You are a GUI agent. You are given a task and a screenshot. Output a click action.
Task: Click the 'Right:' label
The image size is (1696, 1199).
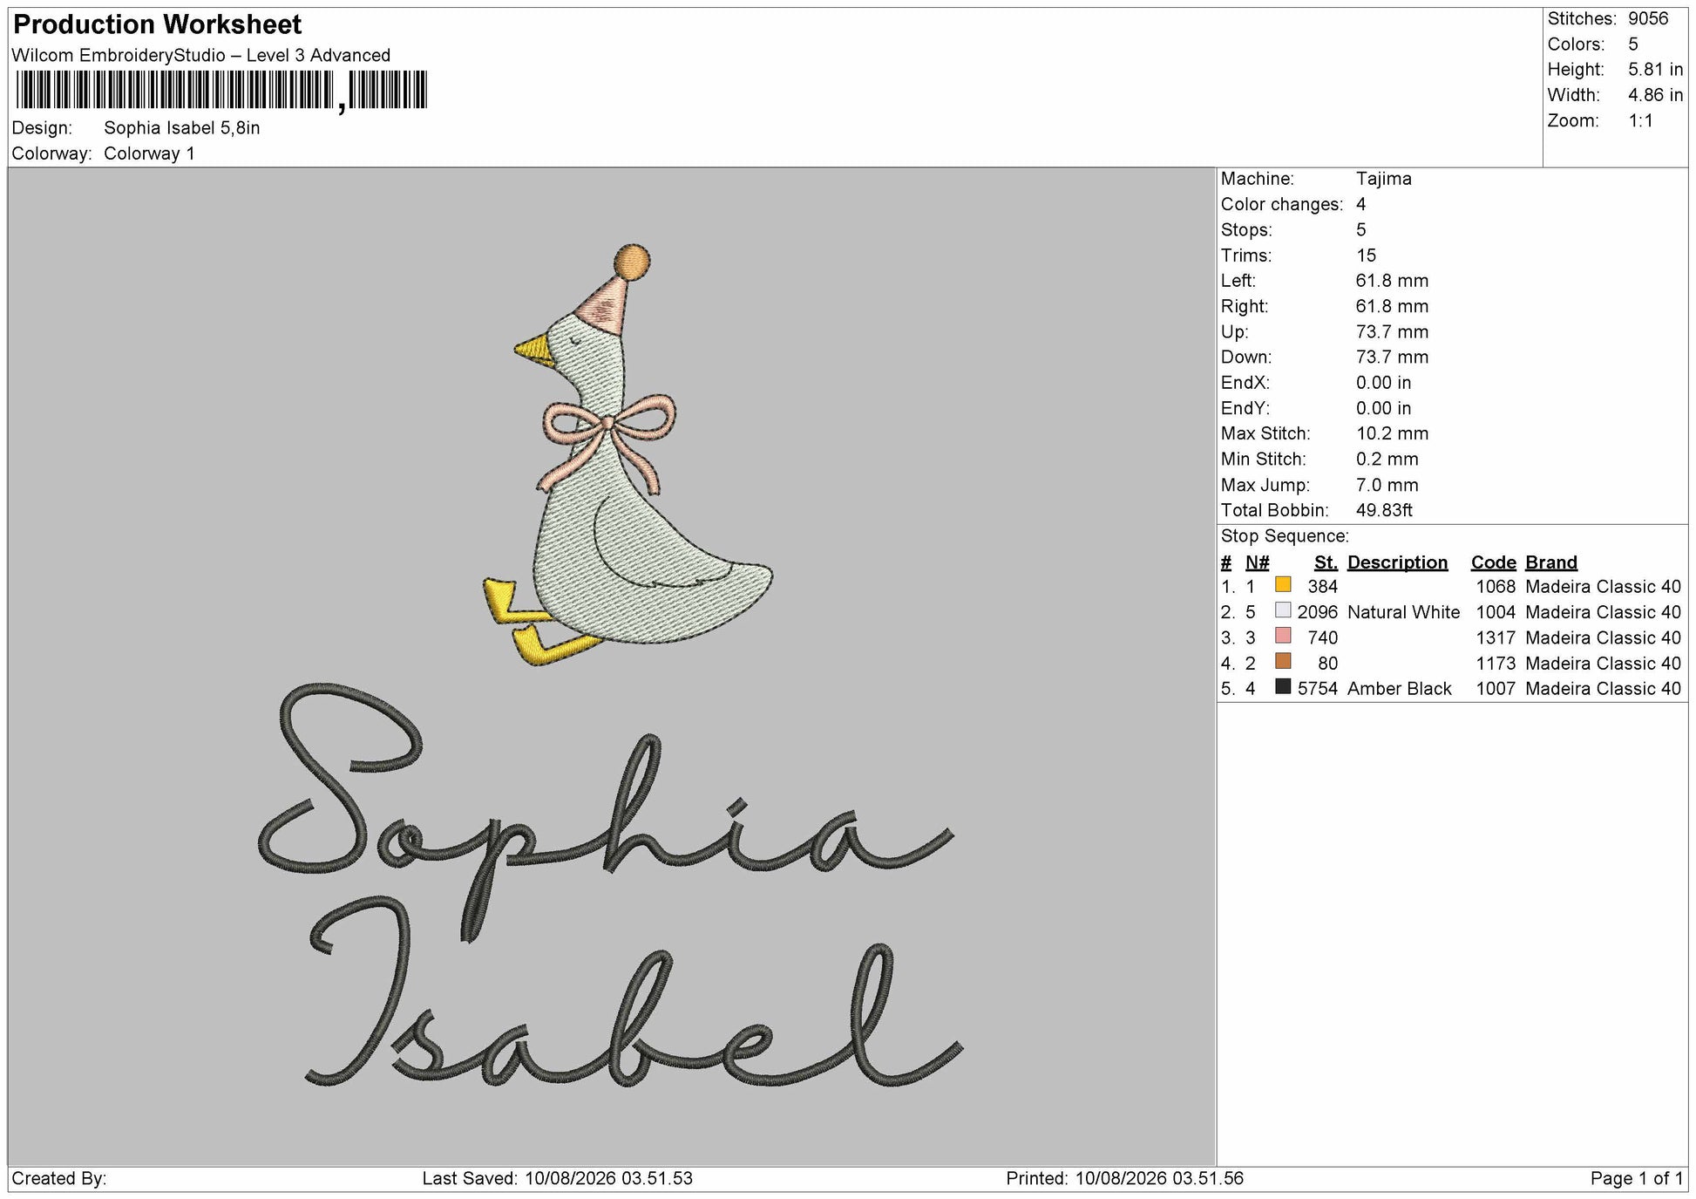(1245, 306)
